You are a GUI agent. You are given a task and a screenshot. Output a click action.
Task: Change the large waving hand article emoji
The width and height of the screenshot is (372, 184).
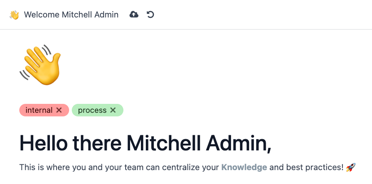pyautogui.click(x=40, y=64)
